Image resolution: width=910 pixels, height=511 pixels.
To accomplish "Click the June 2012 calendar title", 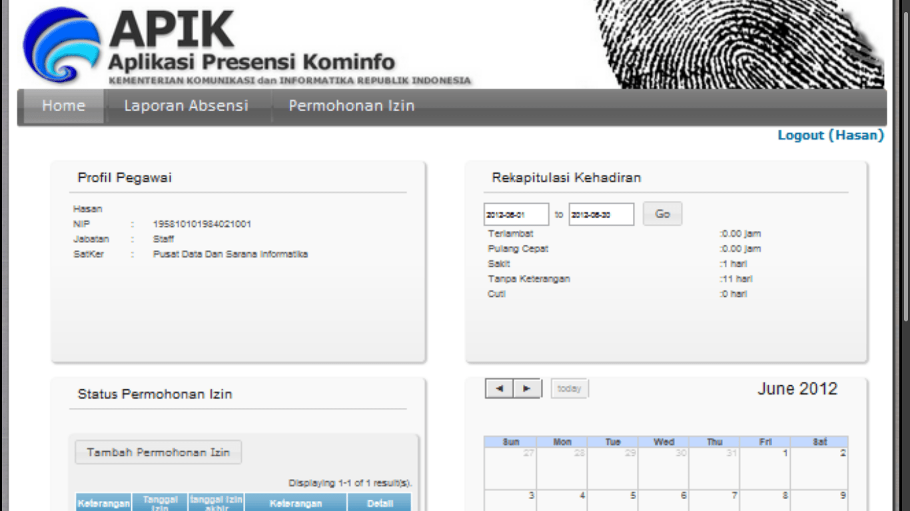I will [x=797, y=389].
